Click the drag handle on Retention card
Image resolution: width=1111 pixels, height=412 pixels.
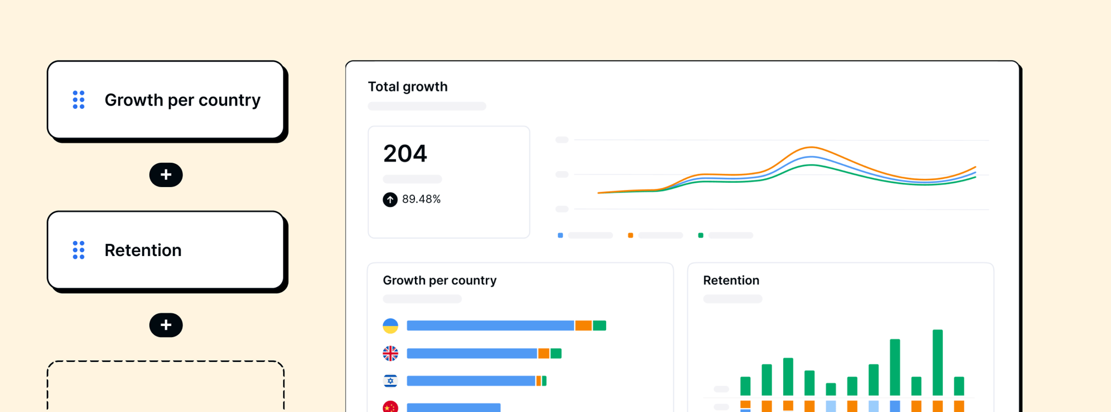79,250
